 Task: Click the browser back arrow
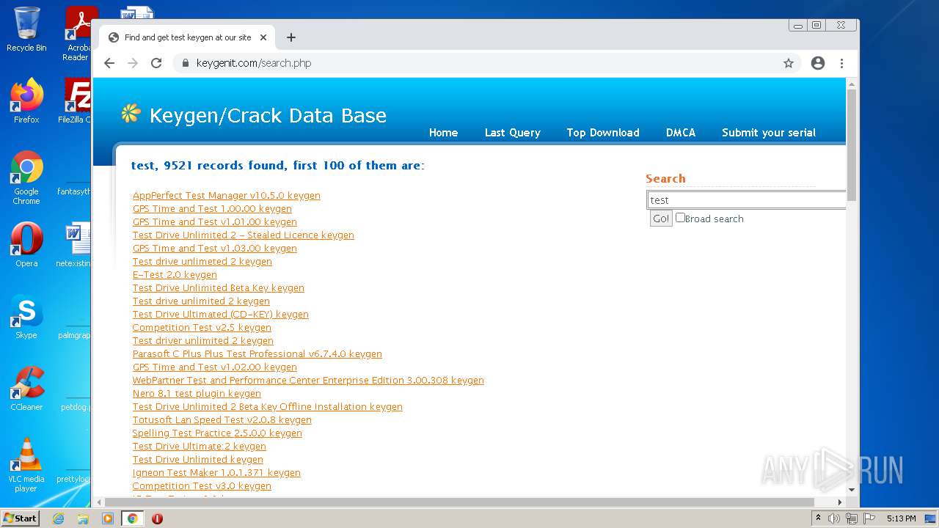(109, 63)
